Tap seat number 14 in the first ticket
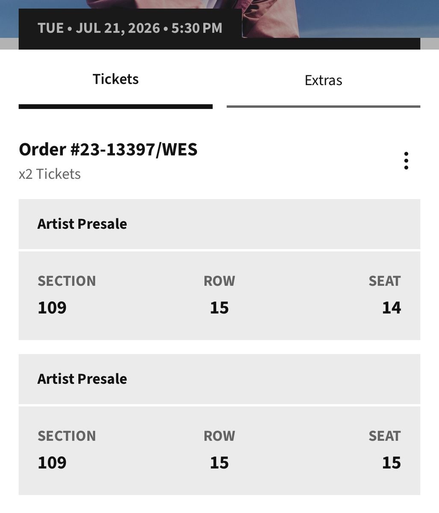 coord(391,308)
